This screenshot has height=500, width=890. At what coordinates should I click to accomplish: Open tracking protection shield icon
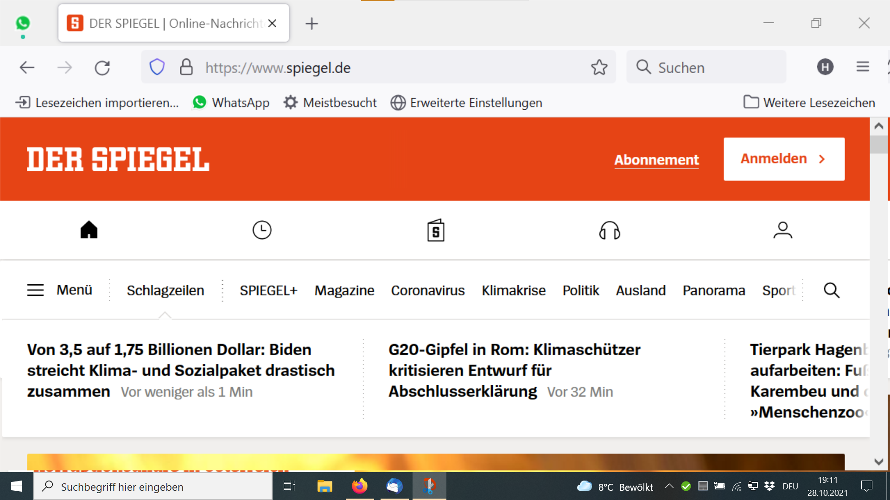157,68
